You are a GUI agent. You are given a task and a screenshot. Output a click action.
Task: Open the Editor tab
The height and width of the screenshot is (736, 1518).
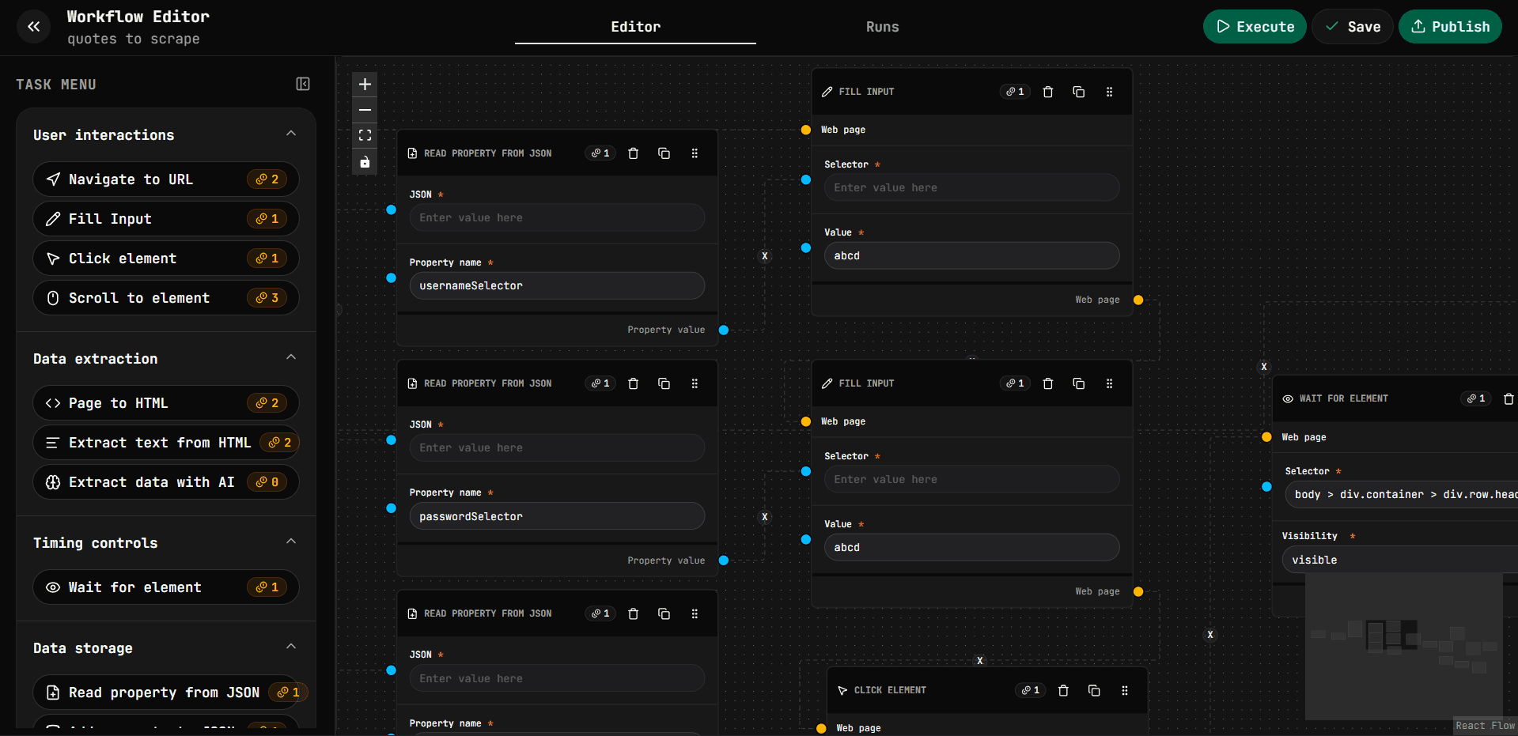(x=635, y=27)
